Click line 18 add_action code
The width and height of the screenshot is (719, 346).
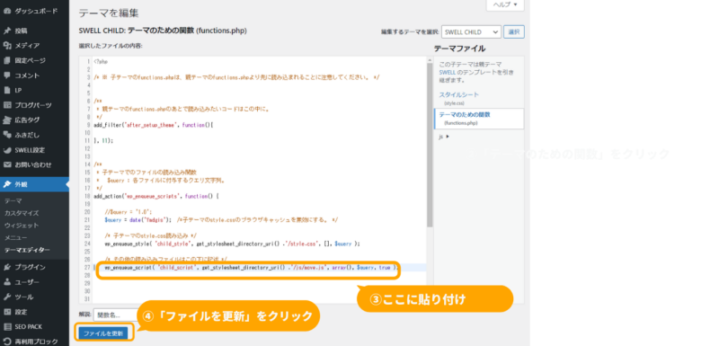[x=156, y=196]
